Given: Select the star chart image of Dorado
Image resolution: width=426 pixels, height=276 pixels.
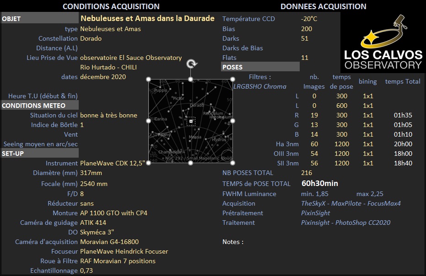Looking at the screenshot, I should (x=190, y=121).
